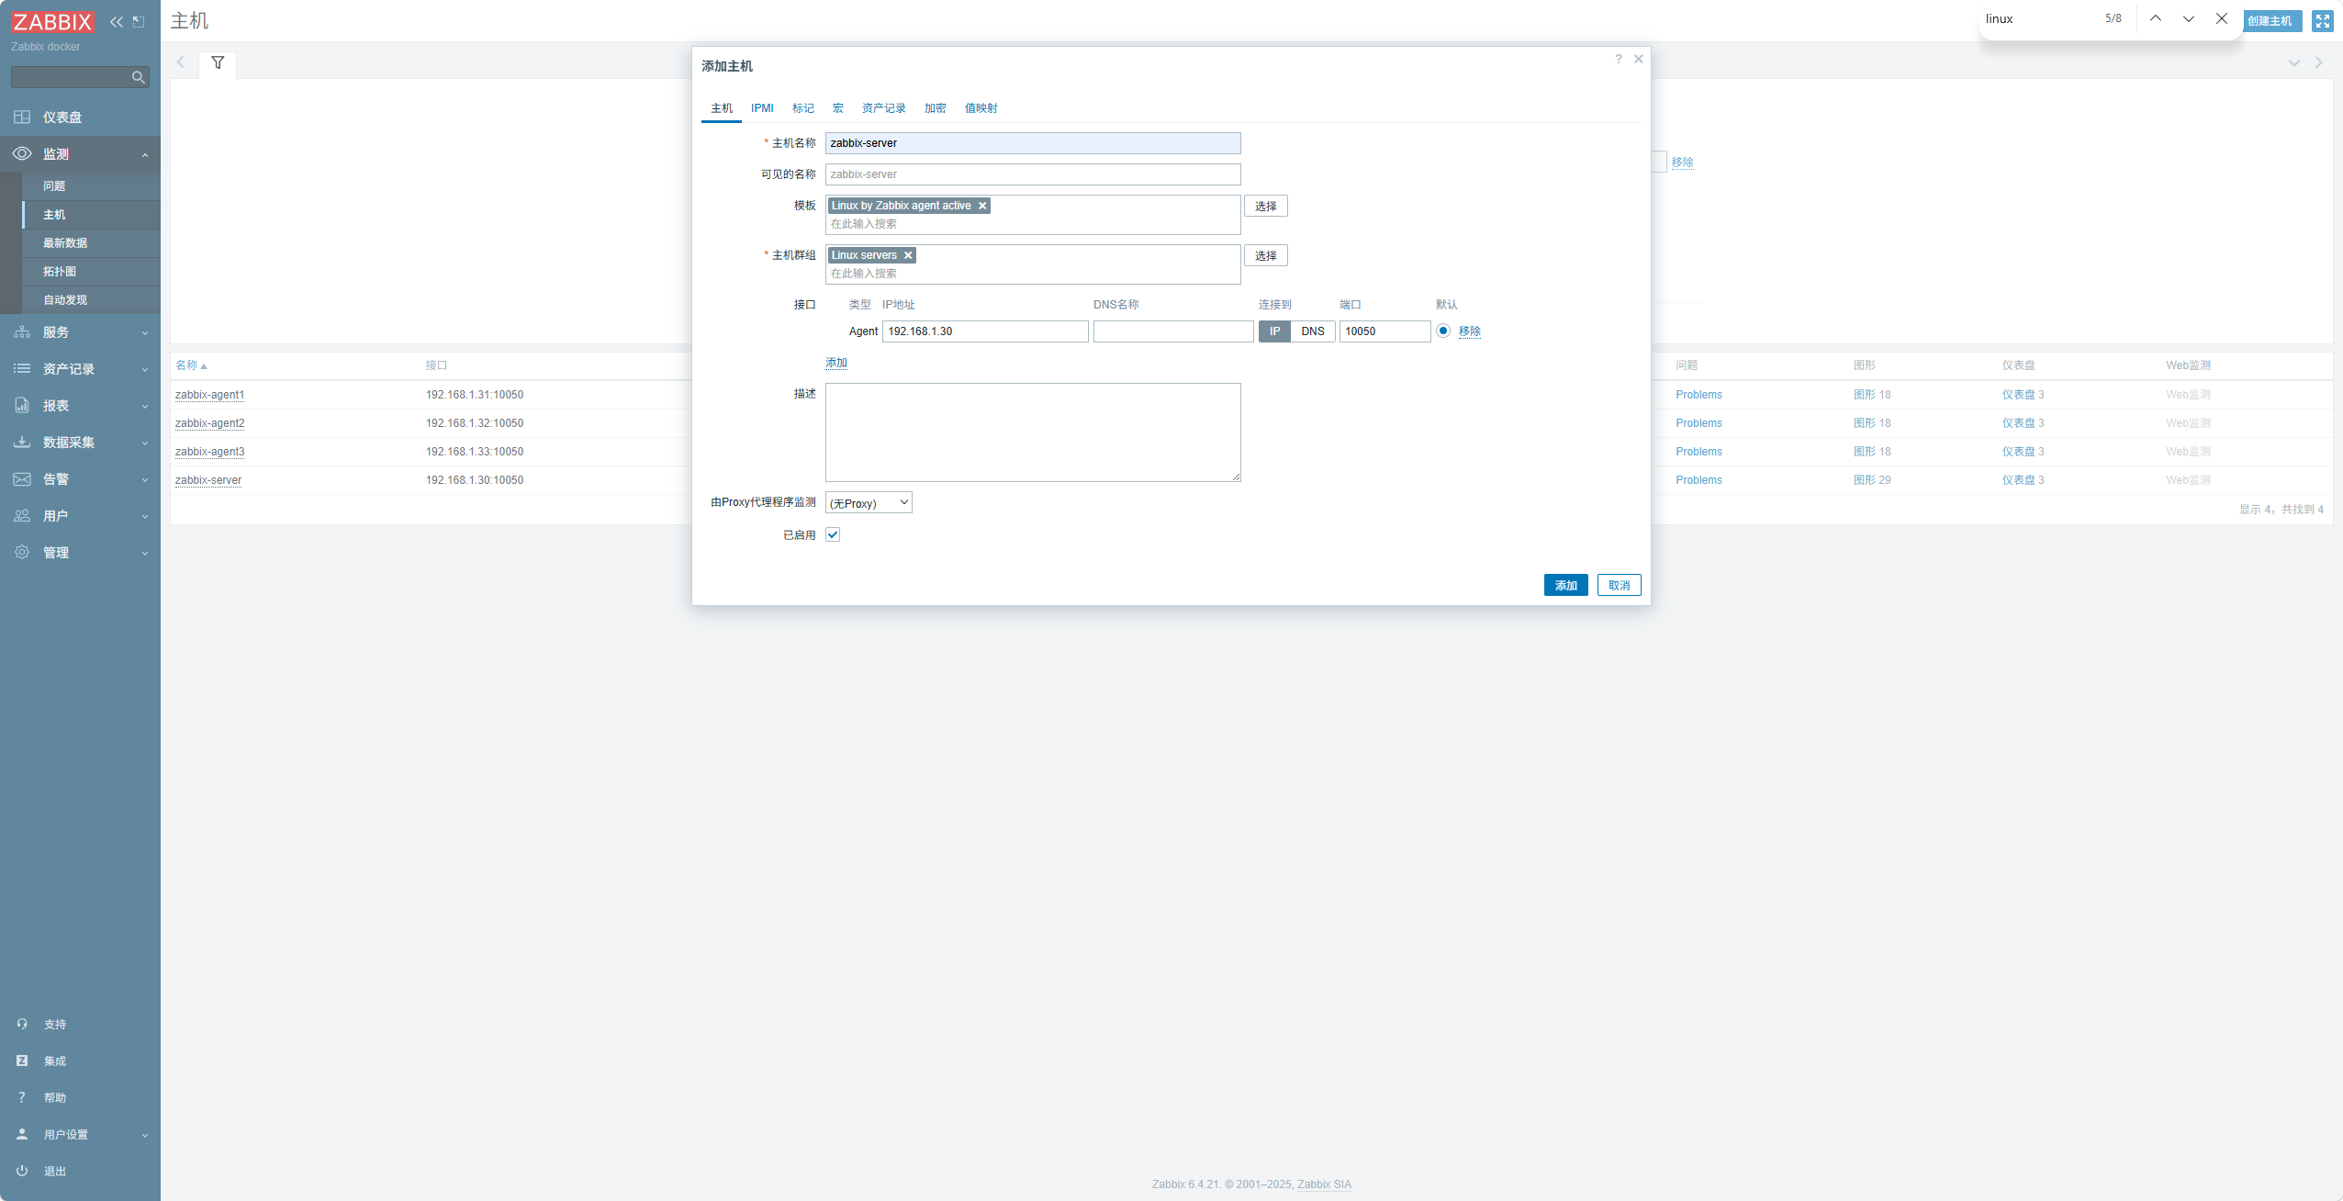Click the 创建主机 button
2343x1201 pixels.
coord(2270,21)
